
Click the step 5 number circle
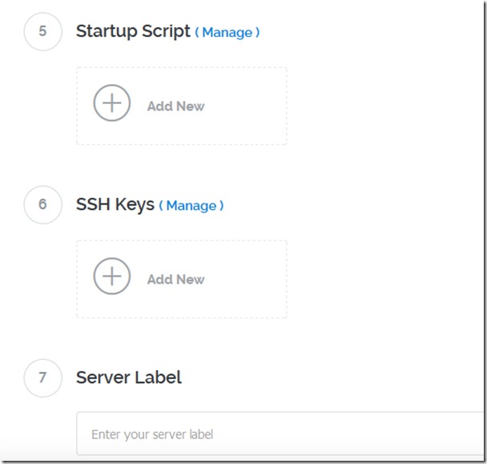pos(42,31)
